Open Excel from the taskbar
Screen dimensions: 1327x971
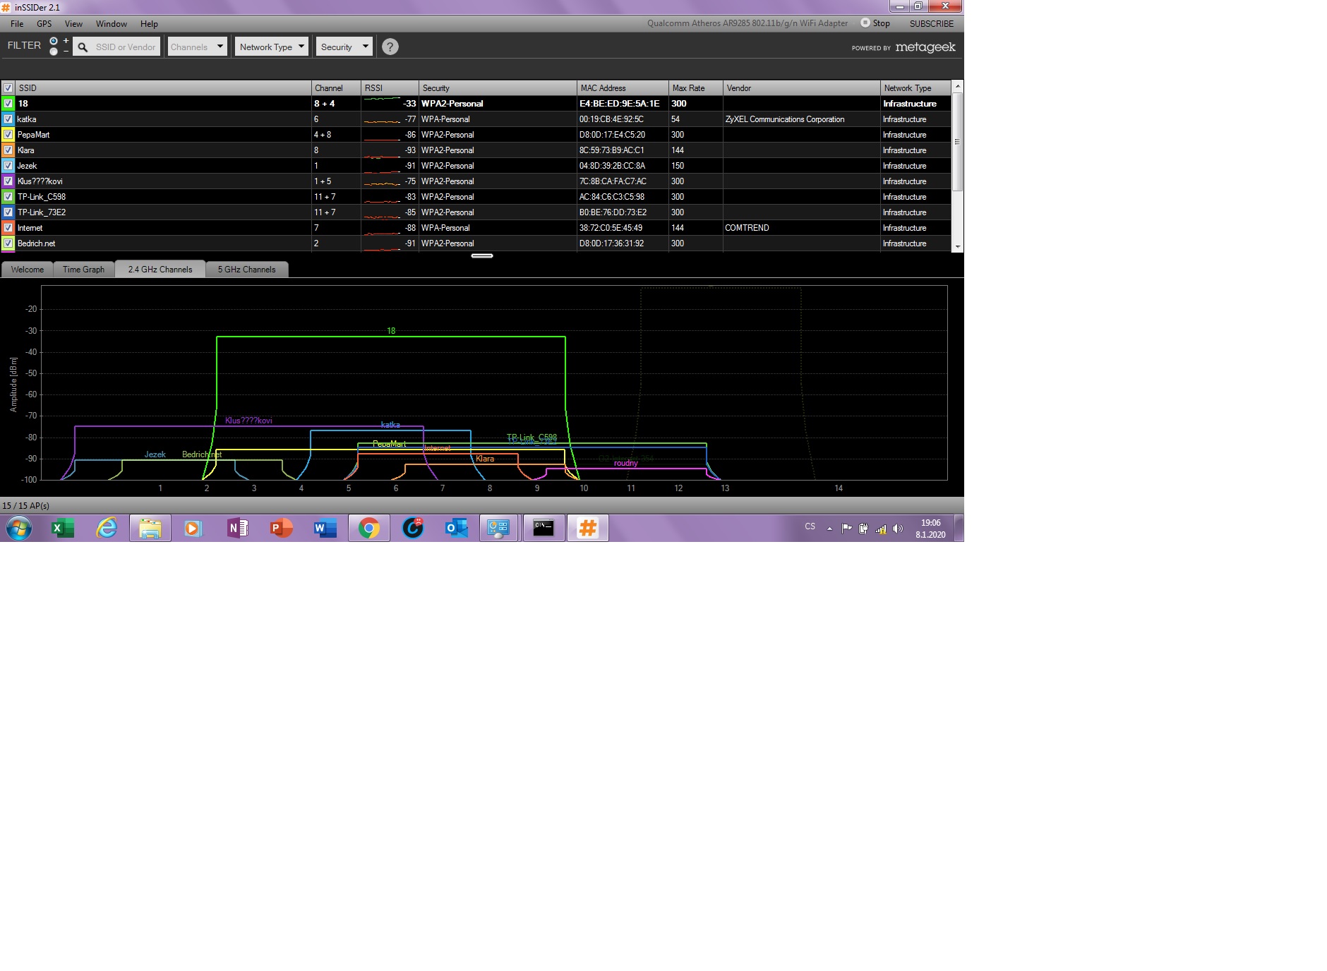point(63,528)
